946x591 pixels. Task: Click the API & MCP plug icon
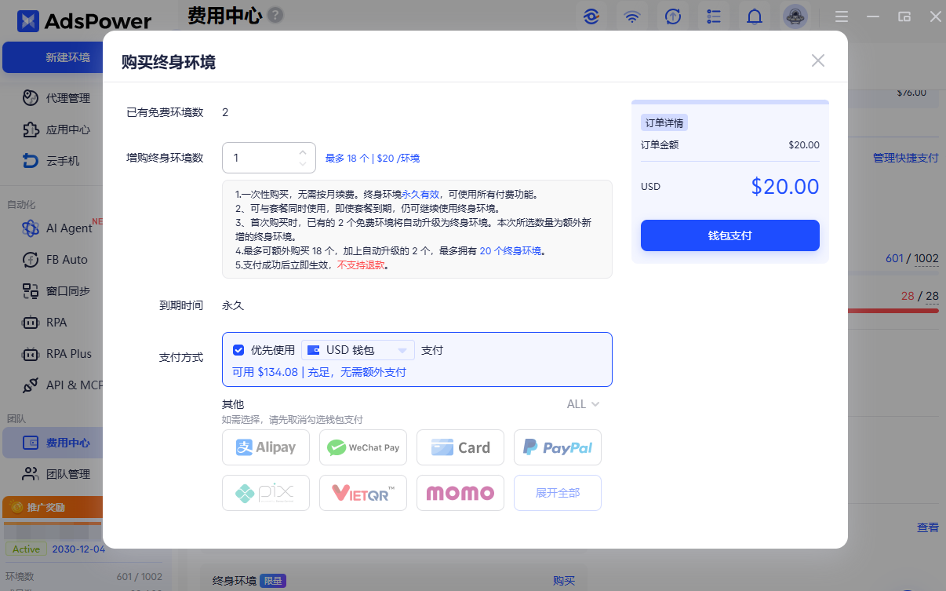[31, 385]
